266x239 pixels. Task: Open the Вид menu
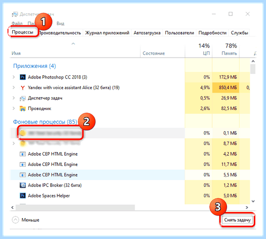tap(60, 24)
